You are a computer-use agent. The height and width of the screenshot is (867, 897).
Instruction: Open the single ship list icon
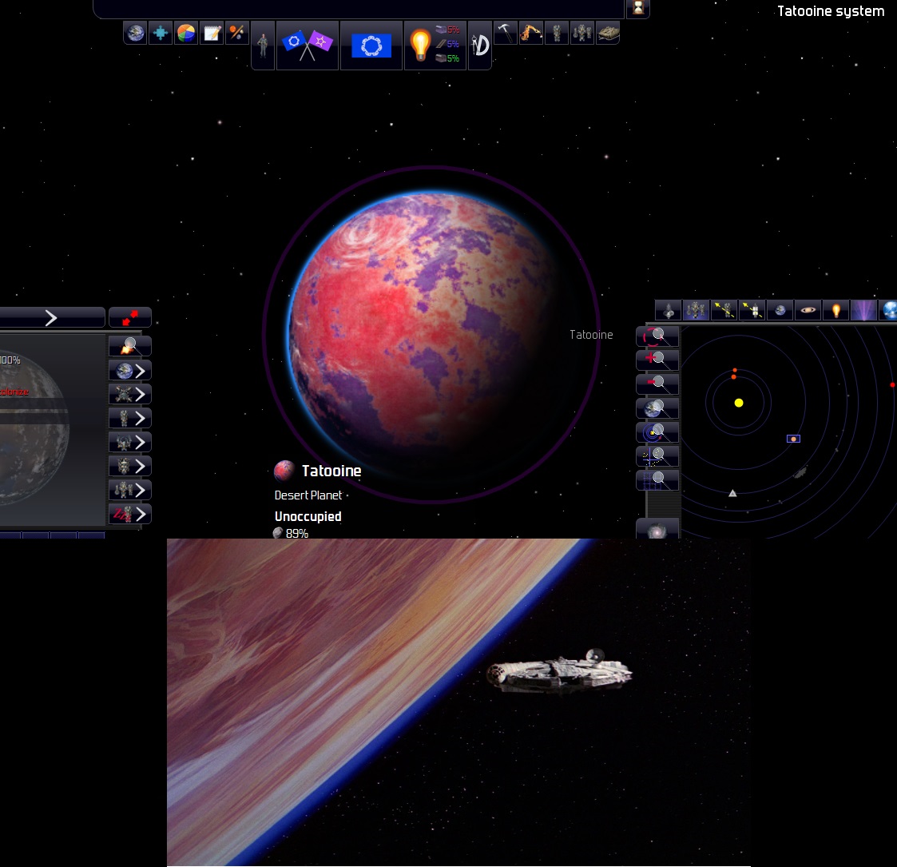(x=557, y=34)
